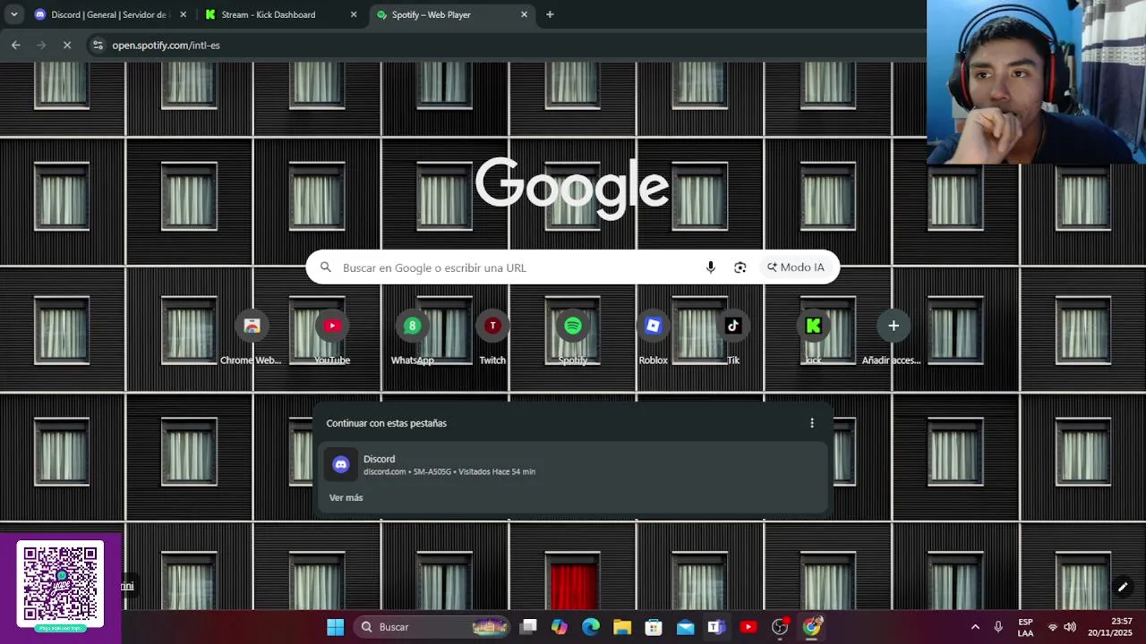Image resolution: width=1146 pixels, height=644 pixels.
Task: Click the microphone tray icon
Action: pyautogui.click(x=998, y=627)
